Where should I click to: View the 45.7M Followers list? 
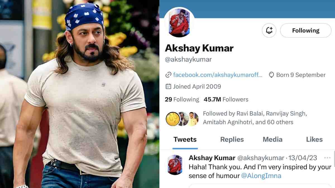[x=226, y=99]
